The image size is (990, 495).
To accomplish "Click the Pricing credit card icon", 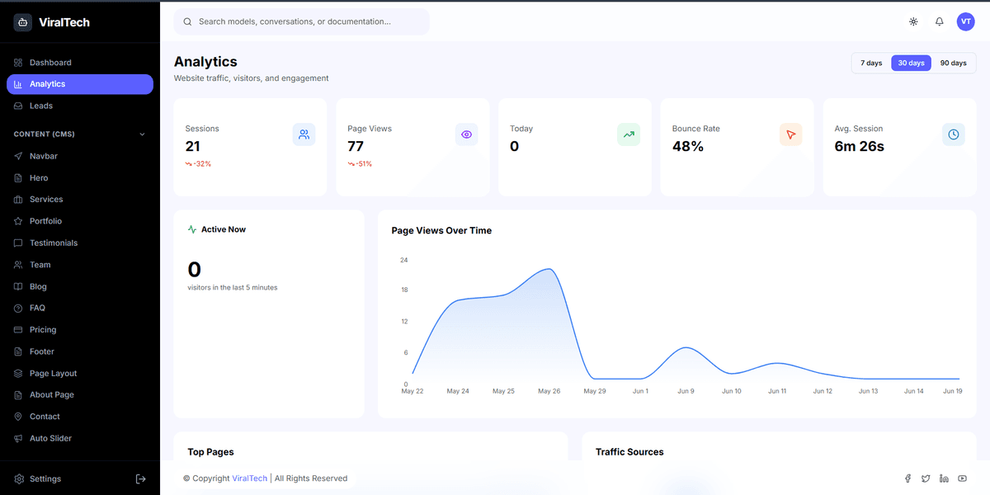I will [x=18, y=330].
